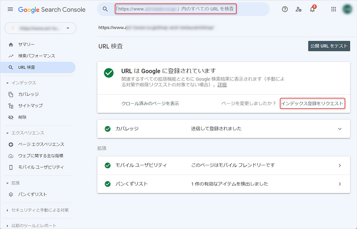
Task: Open the account avatar
Action: click(x=347, y=9)
